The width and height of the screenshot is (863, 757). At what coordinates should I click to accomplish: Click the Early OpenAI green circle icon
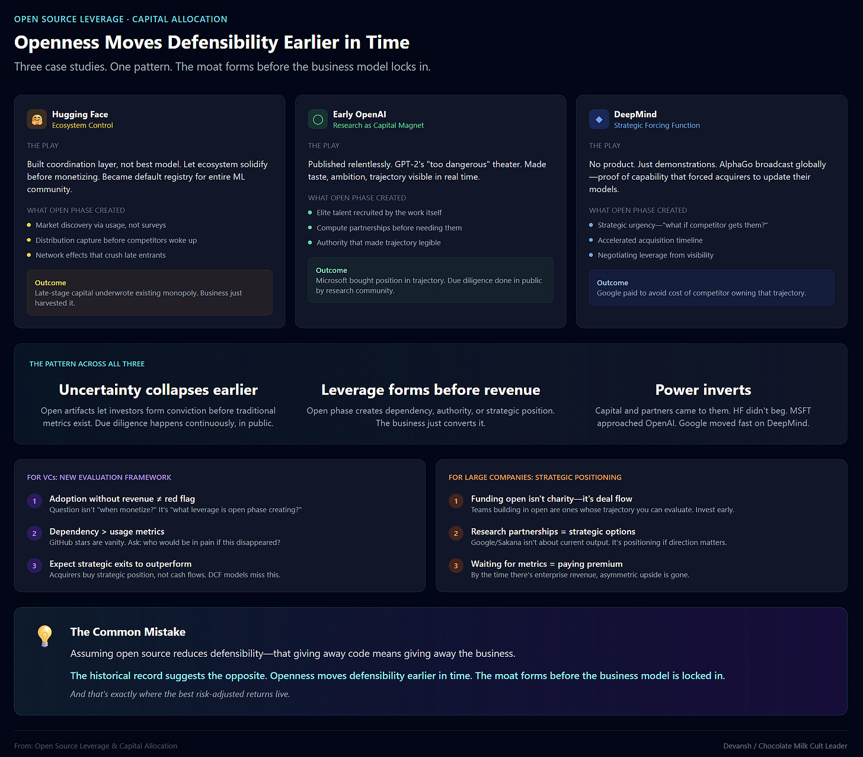click(x=318, y=119)
